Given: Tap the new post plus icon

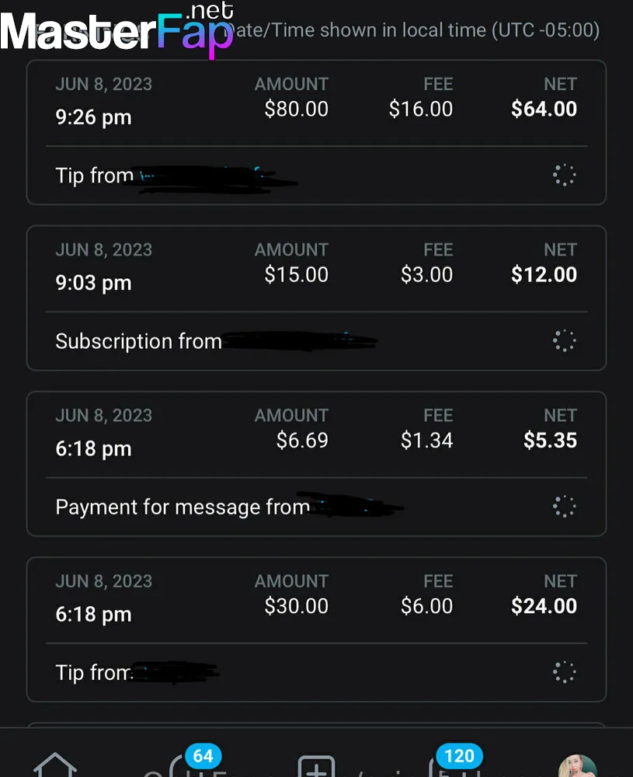Looking at the screenshot, I should point(317,767).
